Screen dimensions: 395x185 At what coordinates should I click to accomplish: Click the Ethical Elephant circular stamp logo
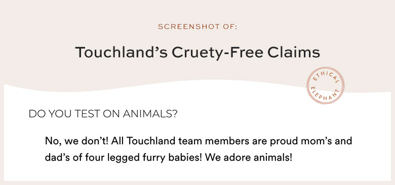[325, 85]
